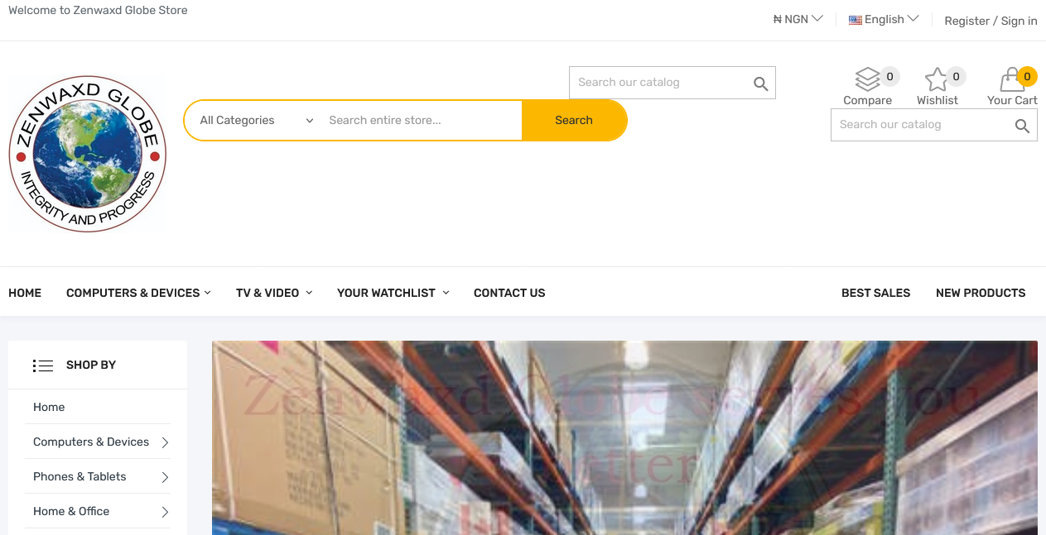The height and width of the screenshot is (535, 1046).
Task: Open the NGN currency dropdown
Action: (798, 19)
